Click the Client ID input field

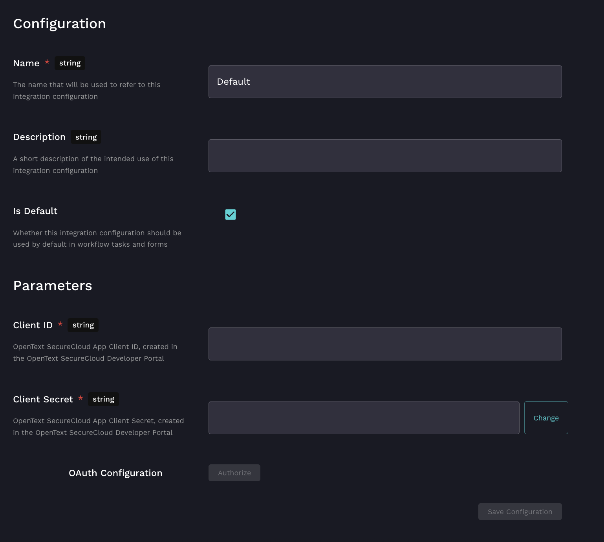[x=385, y=344]
